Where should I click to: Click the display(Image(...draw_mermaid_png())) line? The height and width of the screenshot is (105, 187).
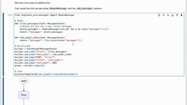tap(46, 74)
